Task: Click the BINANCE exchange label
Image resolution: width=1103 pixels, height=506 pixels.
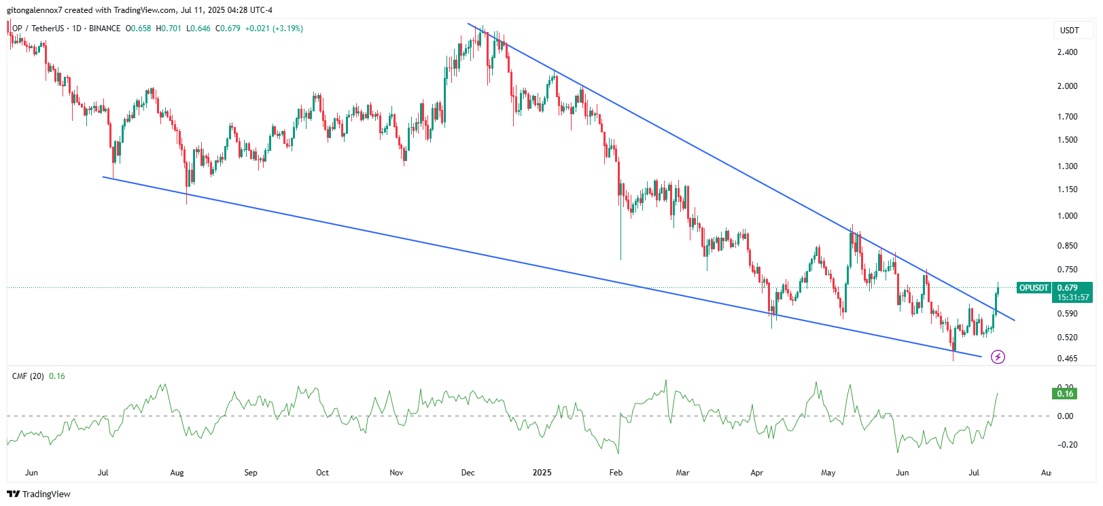Action: pos(105,29)
